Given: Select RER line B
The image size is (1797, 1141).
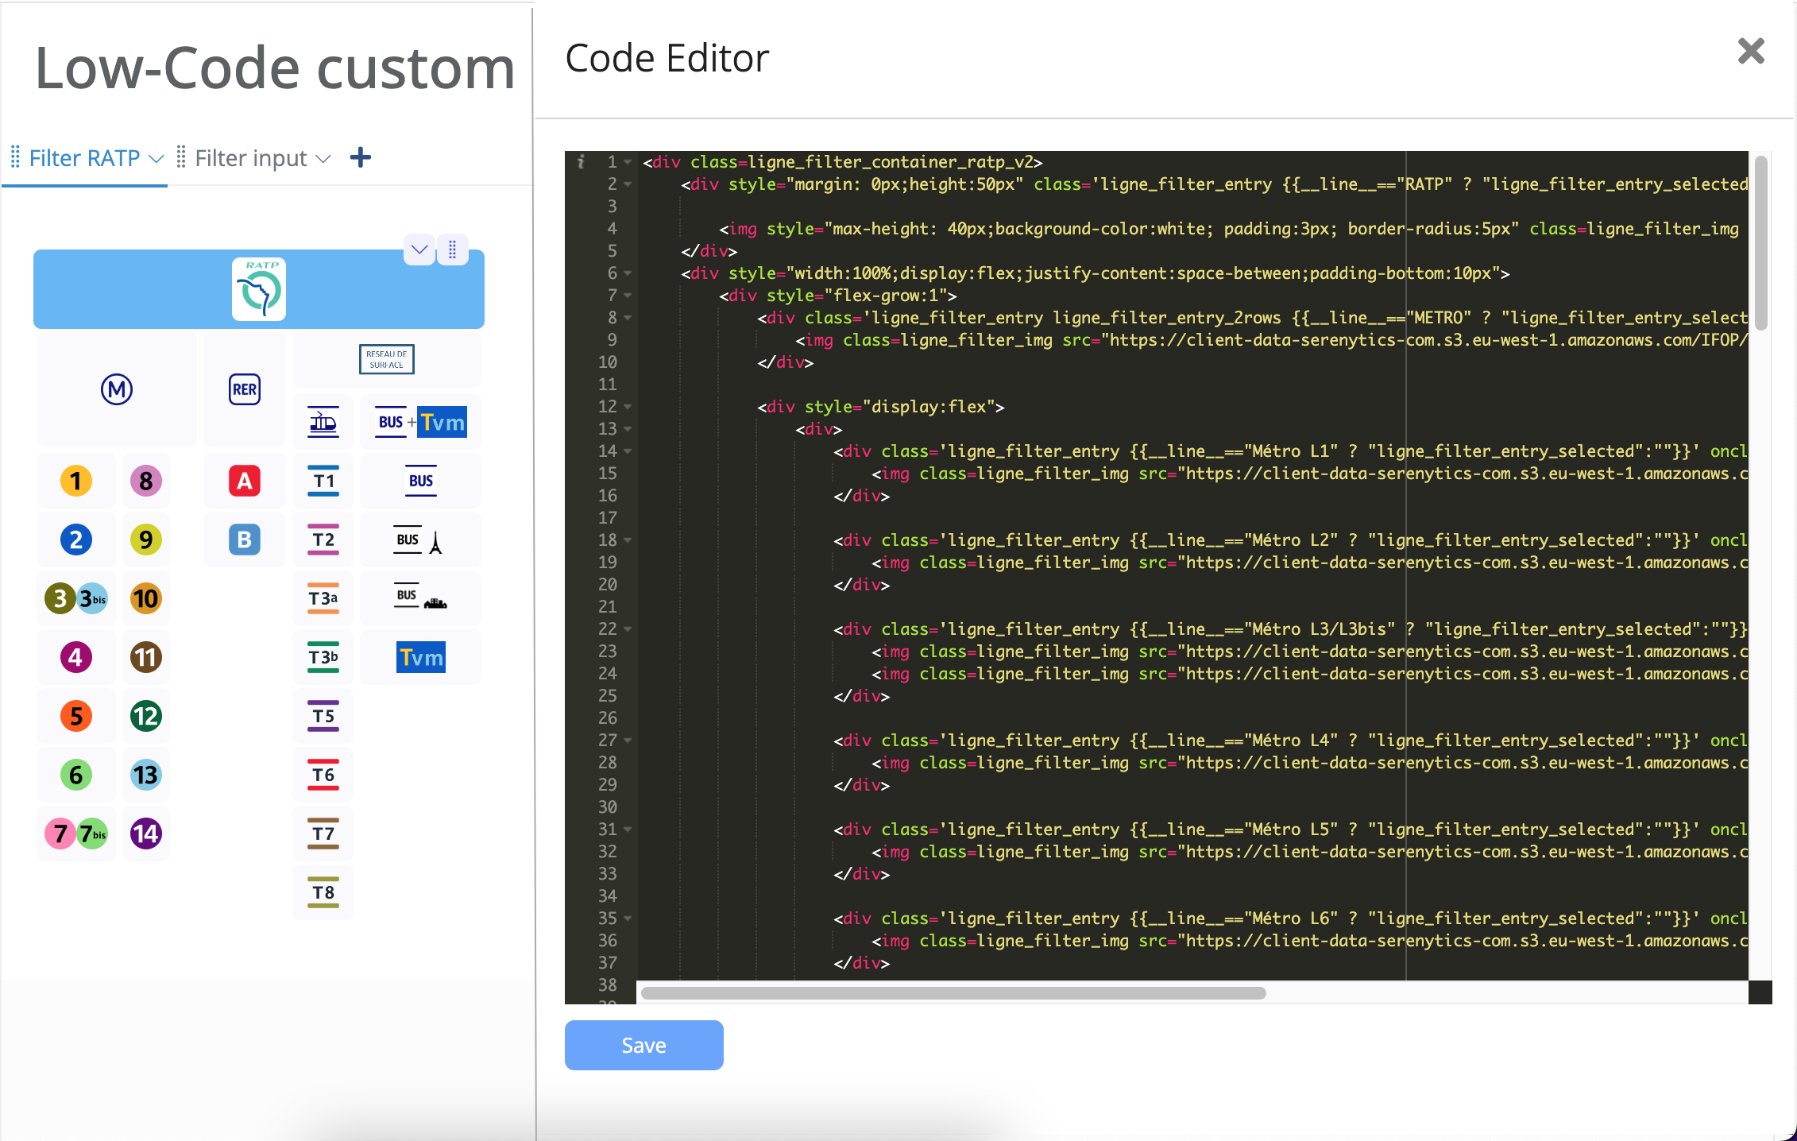Looking at the screenshot, I should 245,540.
